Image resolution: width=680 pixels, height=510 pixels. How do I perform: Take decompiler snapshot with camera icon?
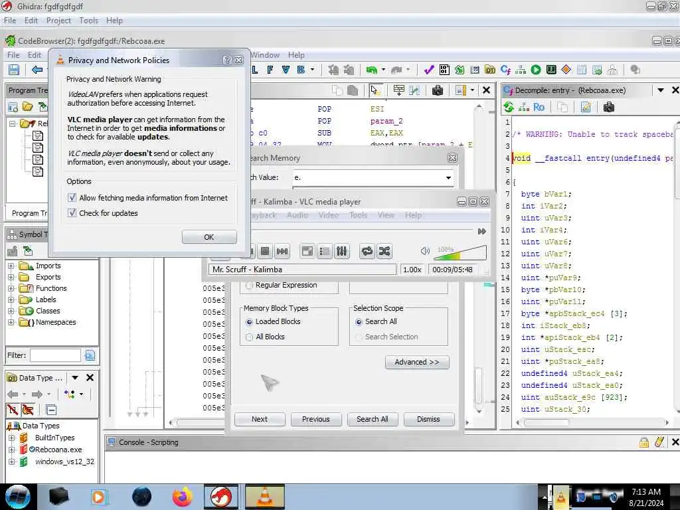(609, 107)
